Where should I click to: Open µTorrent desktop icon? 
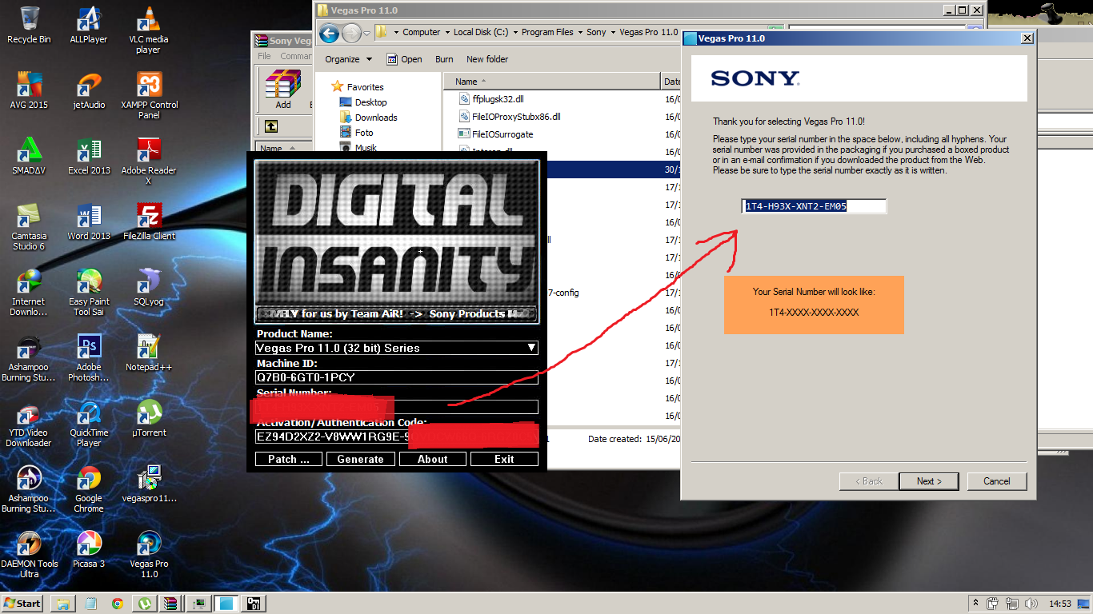click(x=149, y=418)
